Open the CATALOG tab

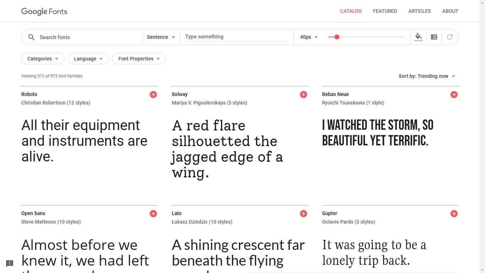tap(351, 11)
